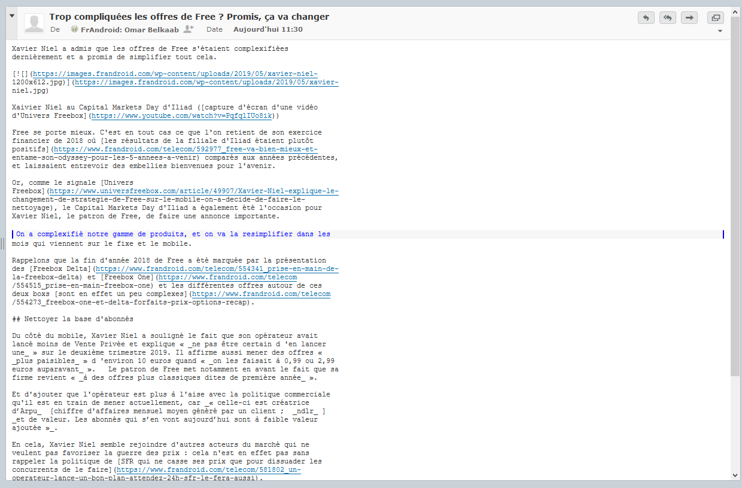
Task: Click the 'Date' label in header
Action: [x=214, y=29]
